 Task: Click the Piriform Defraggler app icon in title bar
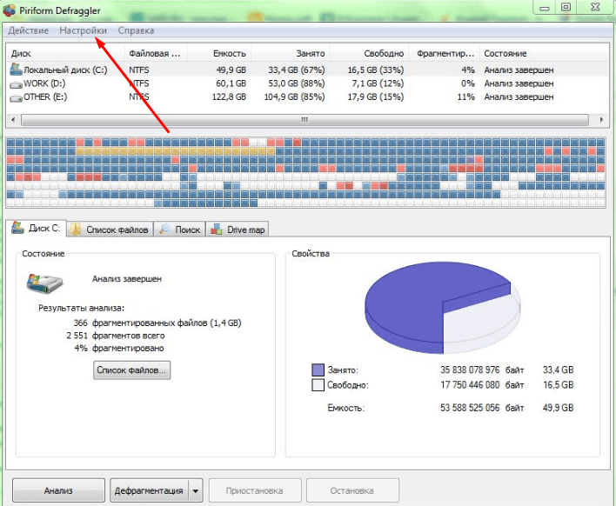(x=9, y=10)
